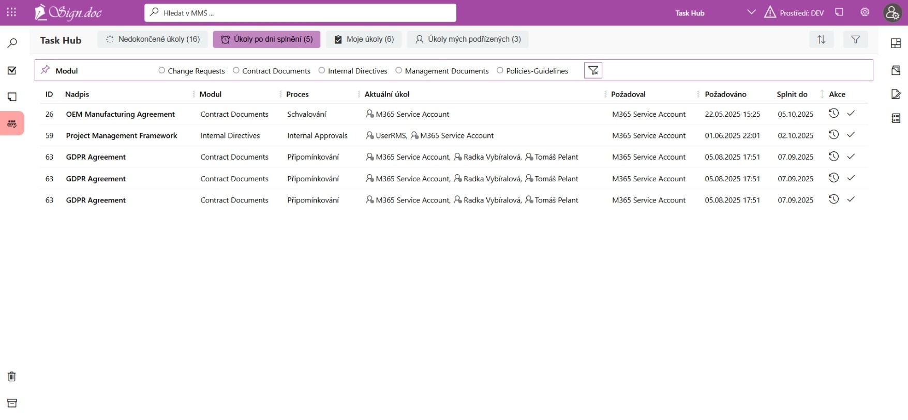Show history for OEM Manufacturing Agreement

[x=833, y=114]
